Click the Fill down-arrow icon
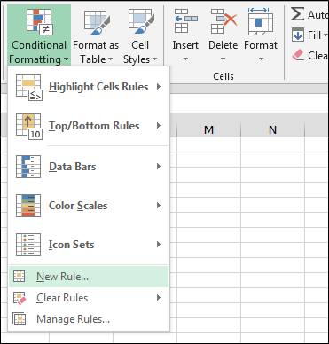 pyautogui.click(x=298, y=35)
